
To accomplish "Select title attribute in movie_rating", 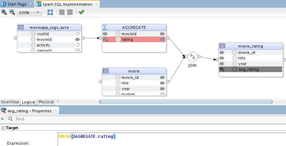I will coord(251,58).
